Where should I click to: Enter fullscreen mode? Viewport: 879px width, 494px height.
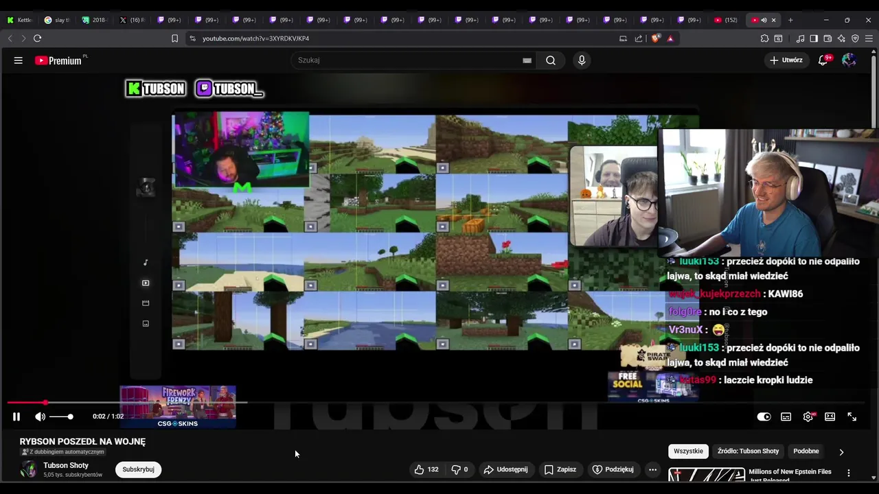pos(852,416)
